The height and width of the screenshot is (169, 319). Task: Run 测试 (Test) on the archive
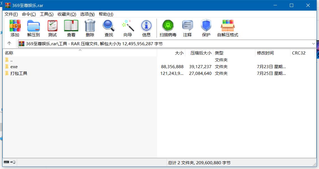(52, 28)
